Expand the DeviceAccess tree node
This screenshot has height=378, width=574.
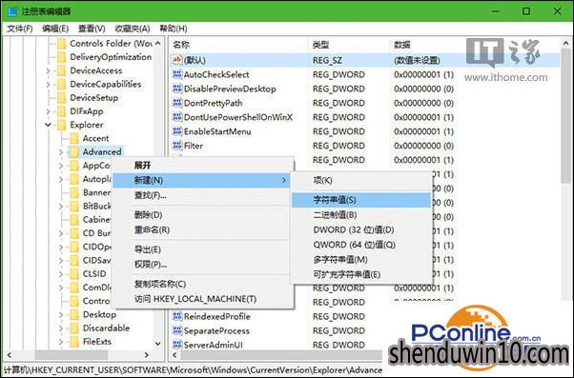click(x=48, y=70)
